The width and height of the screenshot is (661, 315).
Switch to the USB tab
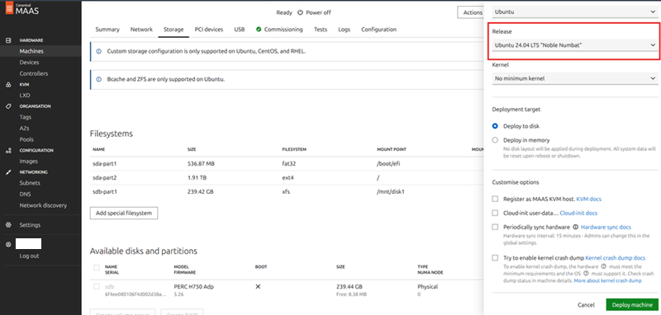tap(240, 30)
